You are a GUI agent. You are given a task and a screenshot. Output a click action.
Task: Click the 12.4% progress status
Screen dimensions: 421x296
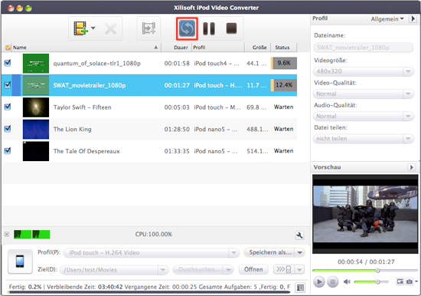click(284, 85)
